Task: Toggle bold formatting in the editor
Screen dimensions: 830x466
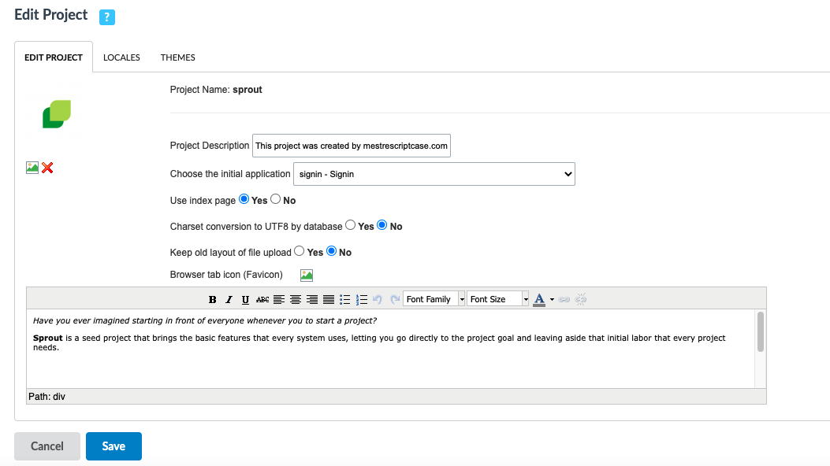Action: (212, 300)
